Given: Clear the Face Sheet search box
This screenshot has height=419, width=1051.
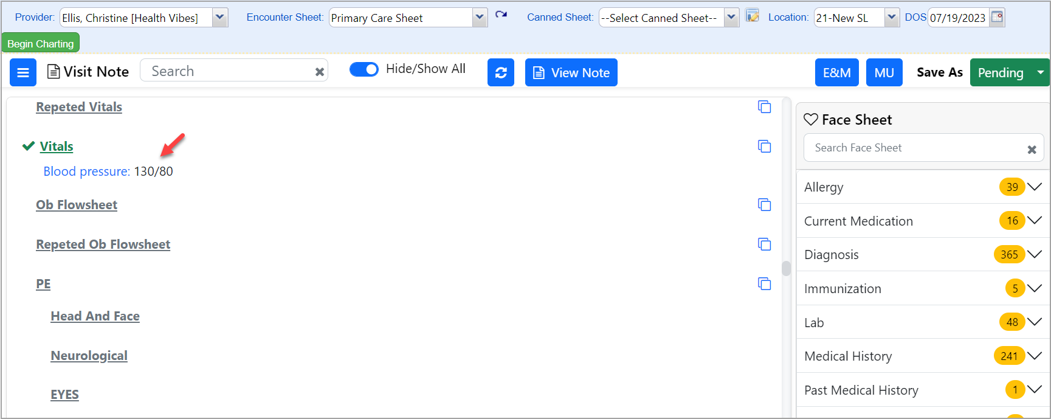Looking at the screenshot, I should tap(1032, 149).
